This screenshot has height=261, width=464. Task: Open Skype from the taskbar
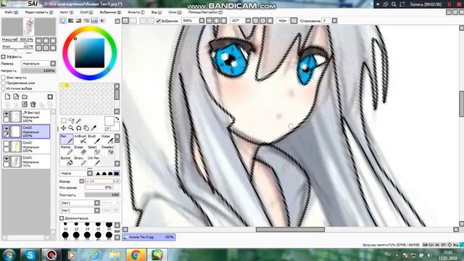coord(30,254)
